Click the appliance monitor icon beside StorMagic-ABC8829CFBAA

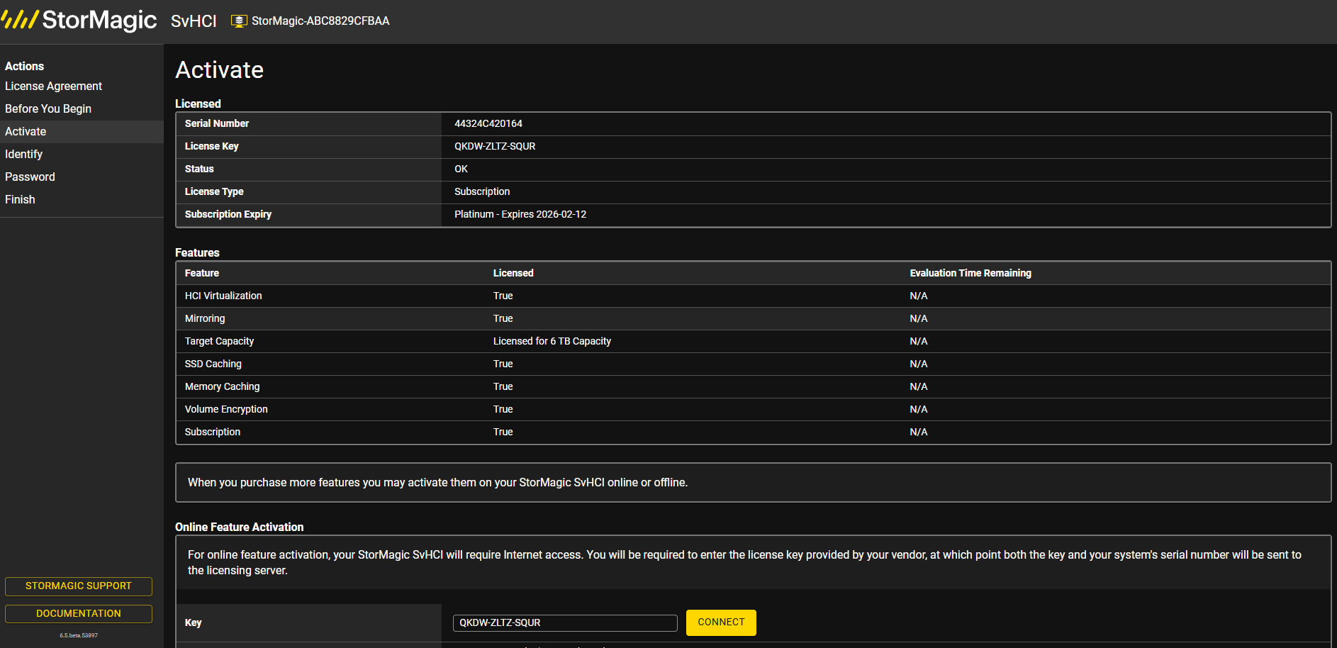coord(239,21)
